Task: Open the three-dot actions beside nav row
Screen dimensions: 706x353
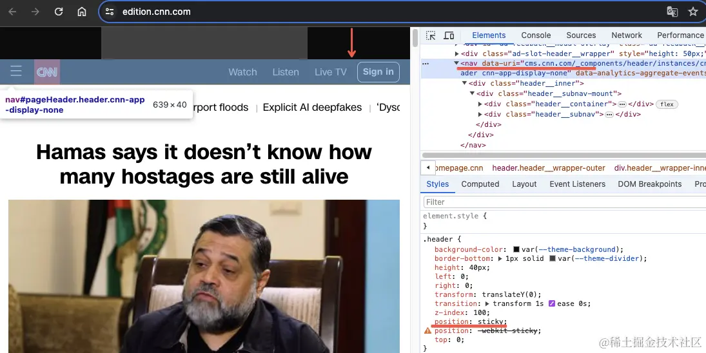Action: tap(426, 64)
